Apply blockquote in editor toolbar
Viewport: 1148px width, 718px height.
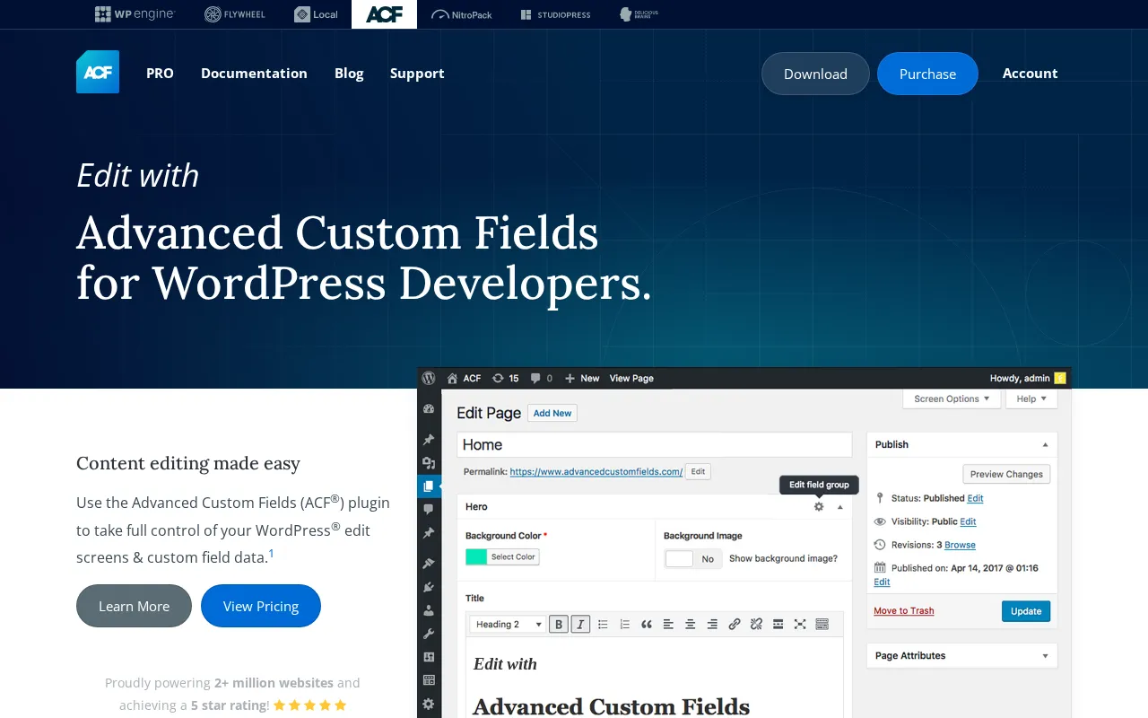point(647,624)
